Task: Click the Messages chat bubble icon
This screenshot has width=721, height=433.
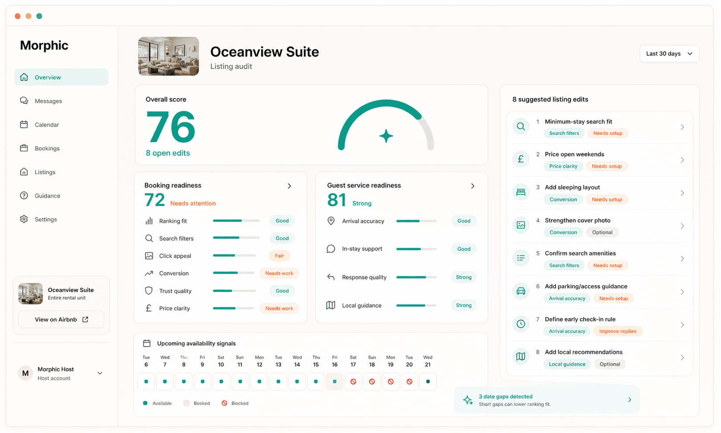Action: tap(24, 101)
